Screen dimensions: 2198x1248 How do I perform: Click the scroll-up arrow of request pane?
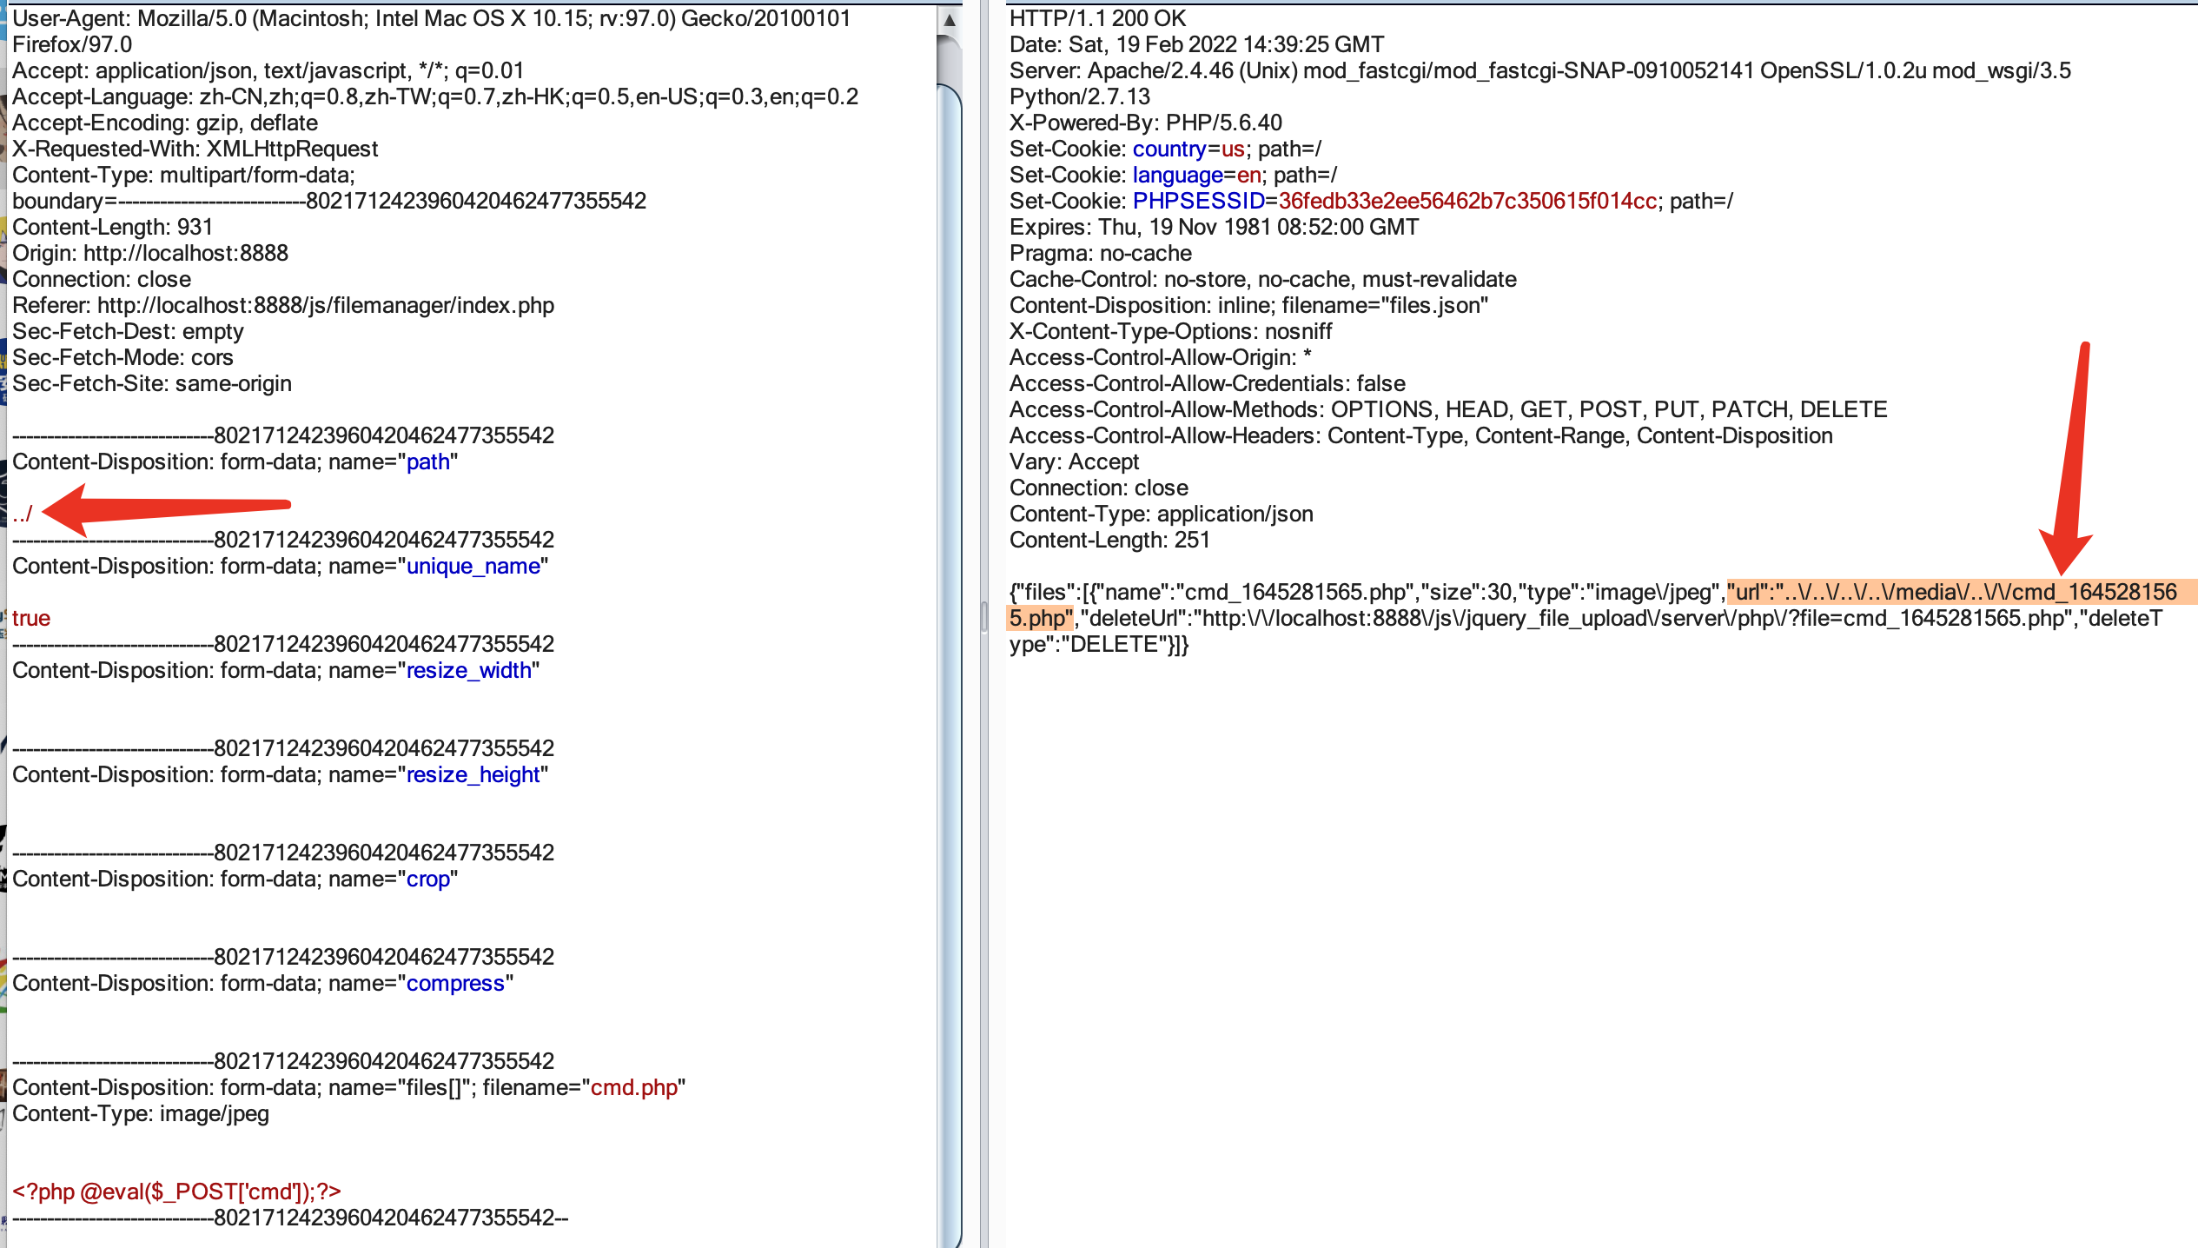(x=950, y=19)
